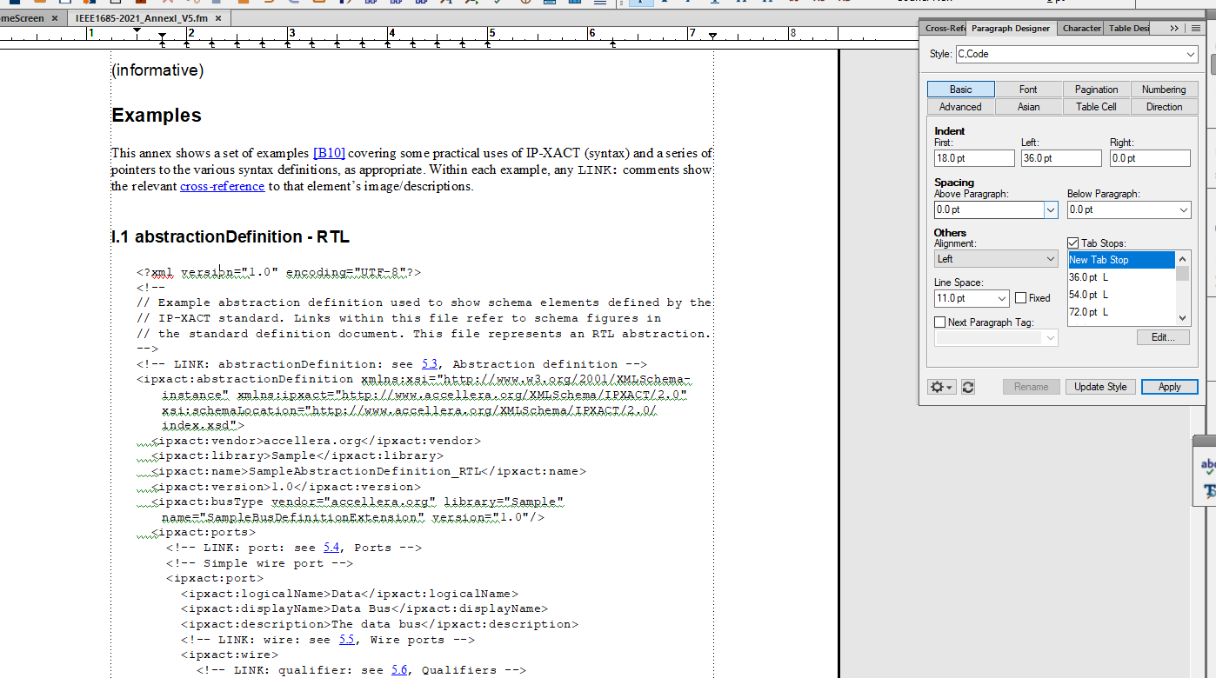Switch to the Character designer tab
The height and width of the screenshot is (678, 1216).
(x=1080, y=28)
